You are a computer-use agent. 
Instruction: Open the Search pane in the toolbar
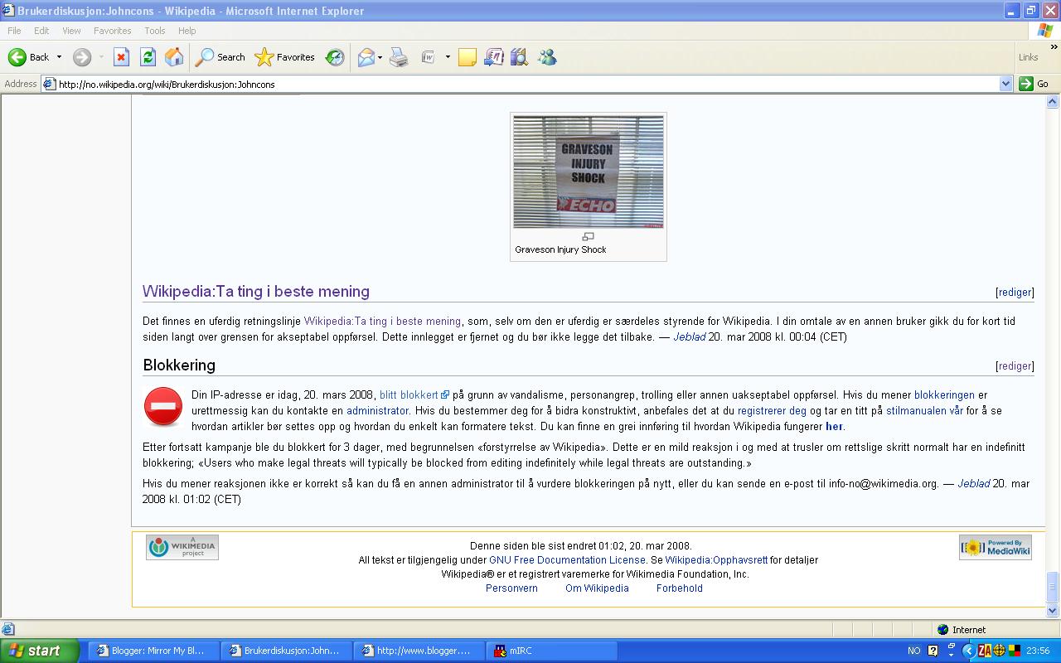(x=220, y=57)
